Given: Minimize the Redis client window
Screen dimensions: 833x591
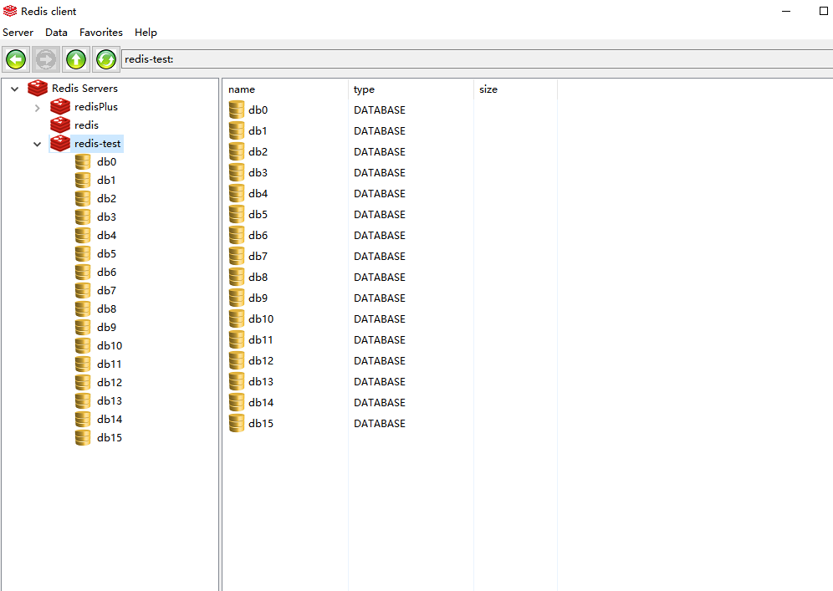Looking at the screenshot, I should 786,11.
